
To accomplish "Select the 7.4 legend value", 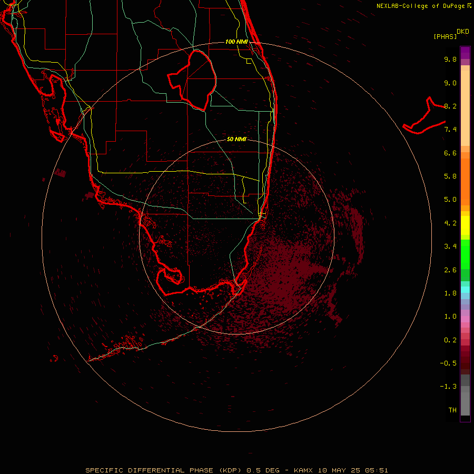I will pos(450,130).
